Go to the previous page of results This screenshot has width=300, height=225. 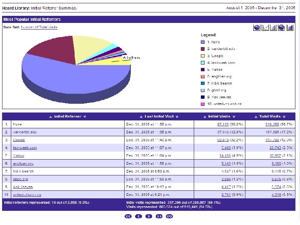(138, 216)
